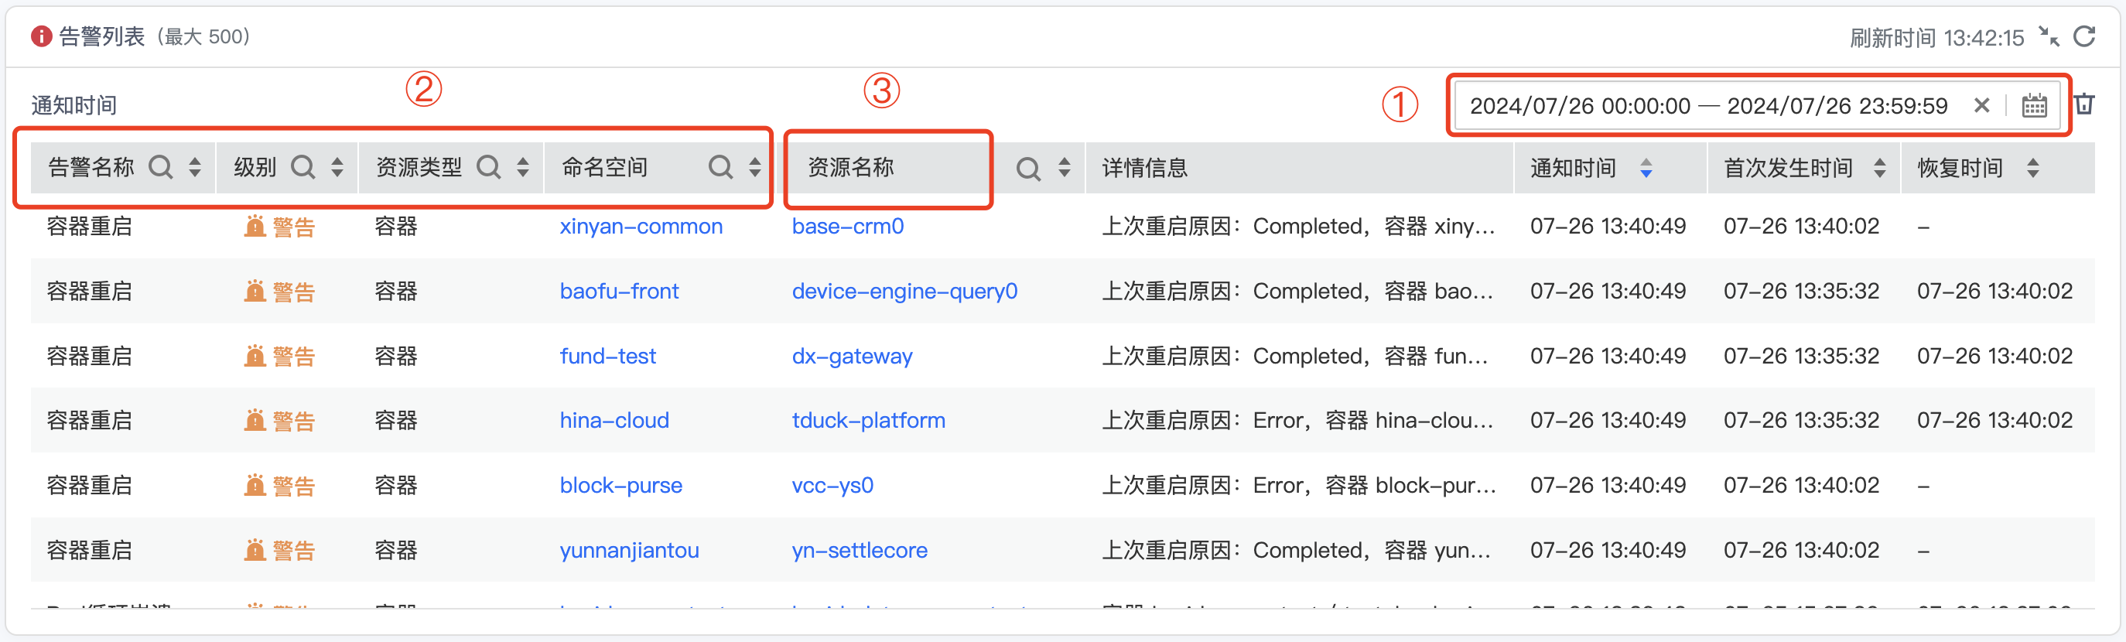Click the collapse/shrink panel icon
The height and width of the screenshot is (642, 2126).
[x=2049, y=36]
